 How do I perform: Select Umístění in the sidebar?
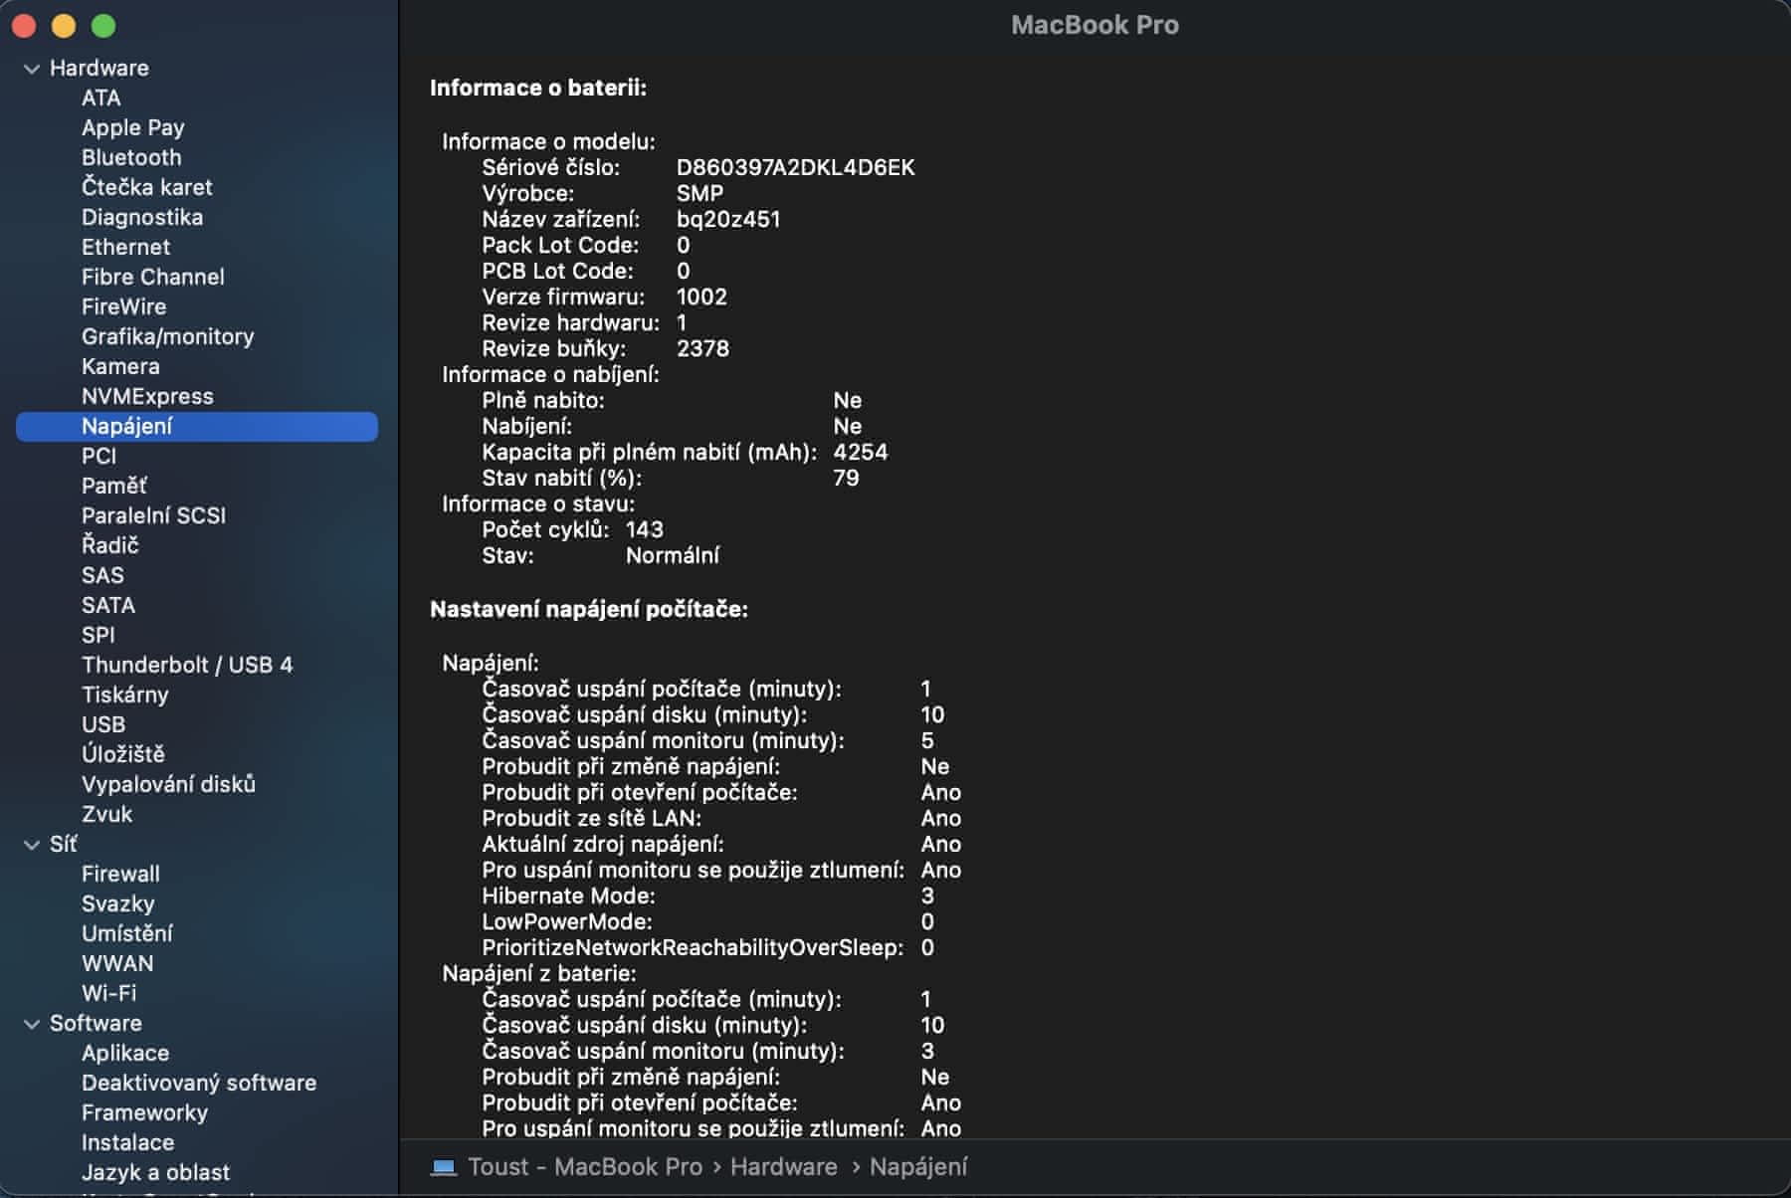[x=126, y=933]
